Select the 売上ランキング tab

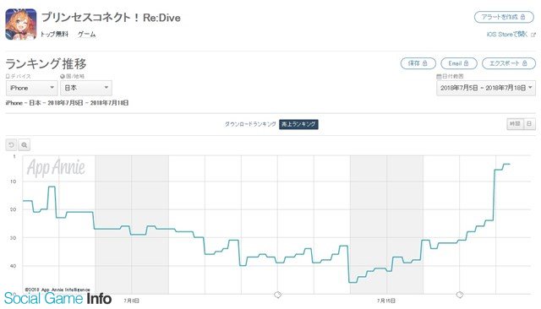[298, 124]
